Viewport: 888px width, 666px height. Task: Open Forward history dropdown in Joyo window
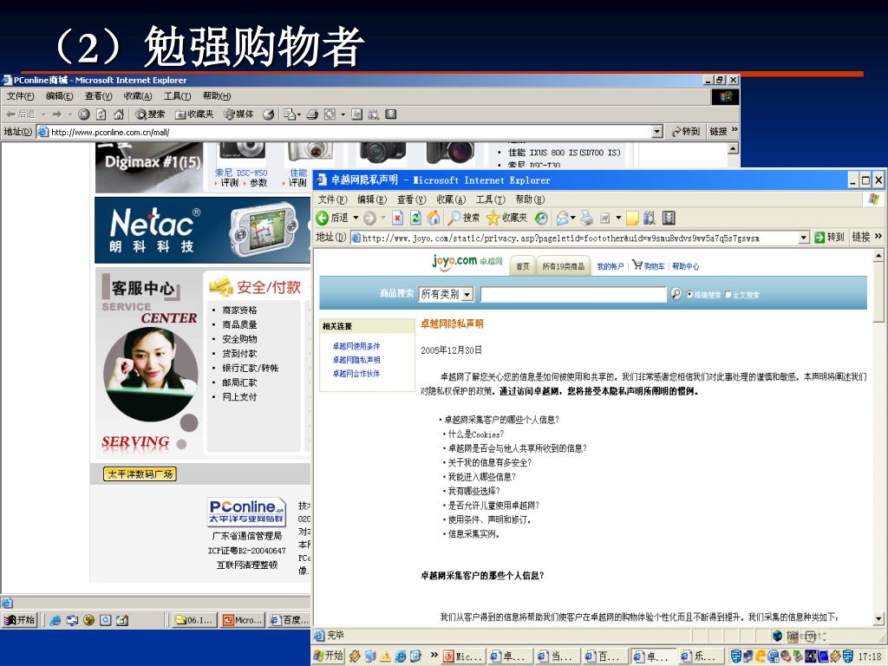coord(383,218)
